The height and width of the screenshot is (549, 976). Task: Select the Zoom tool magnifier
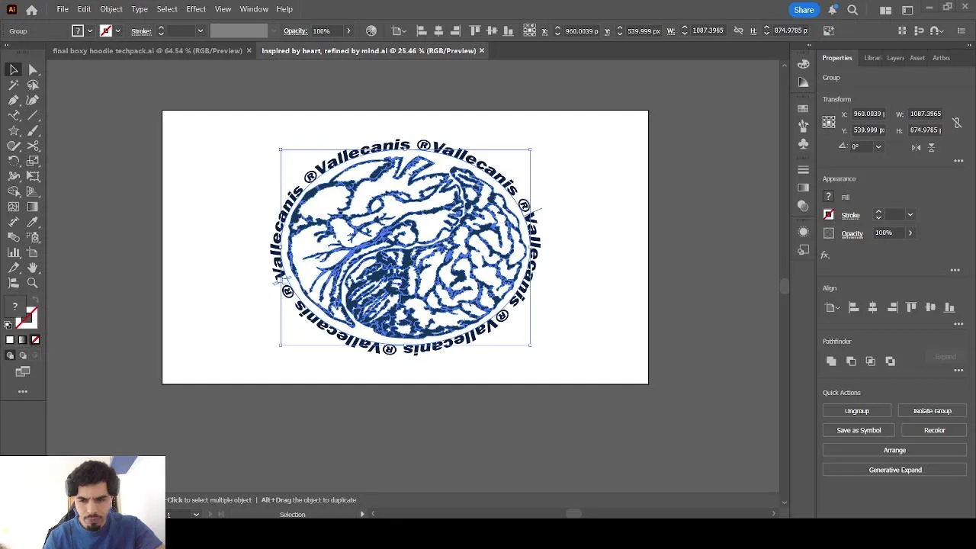tap(33, 283)
